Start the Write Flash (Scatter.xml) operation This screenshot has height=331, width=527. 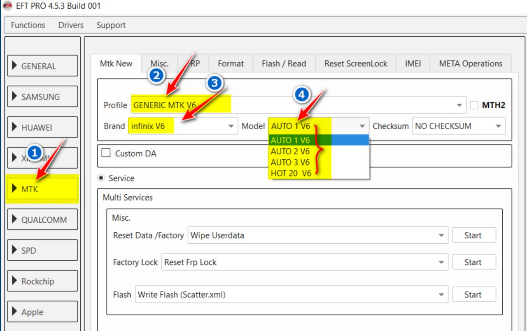[474, 295]
